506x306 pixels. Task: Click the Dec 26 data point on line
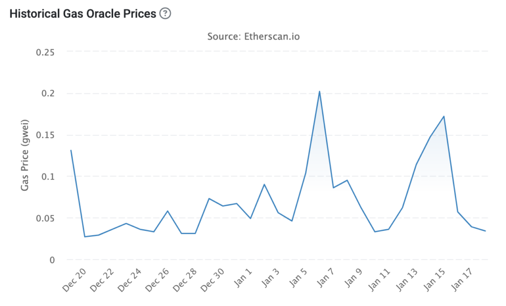tap(168, 211)
